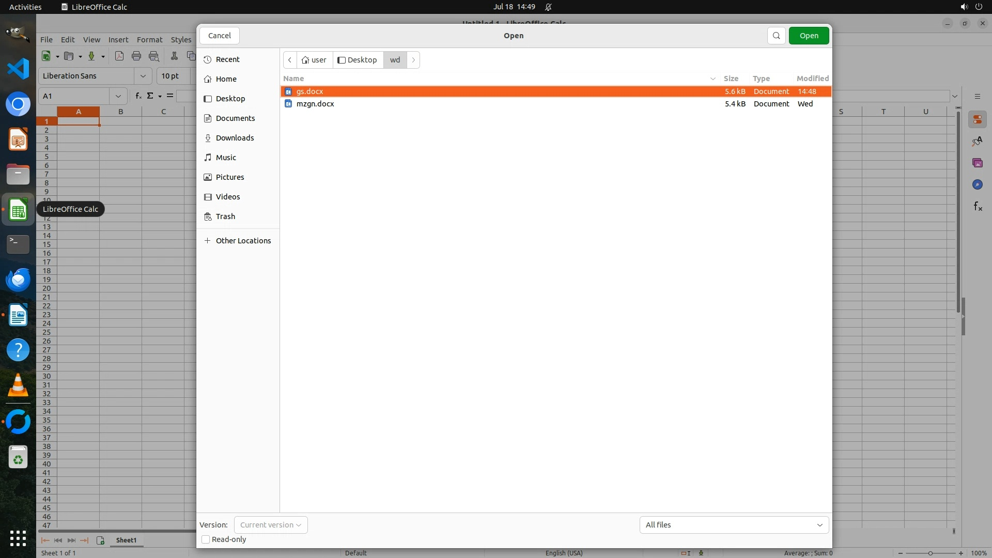The width and height of the screenshot is (992, 558).
Task: Click the Downloads sidebar entry
Action: (x=235, y=138)
